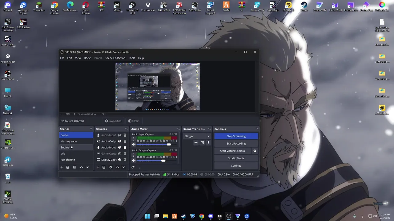Image resolution: width=394 pixels, height=221 pixels.
Task: Show the hidden Audio Input source
Action: (120, 135)
